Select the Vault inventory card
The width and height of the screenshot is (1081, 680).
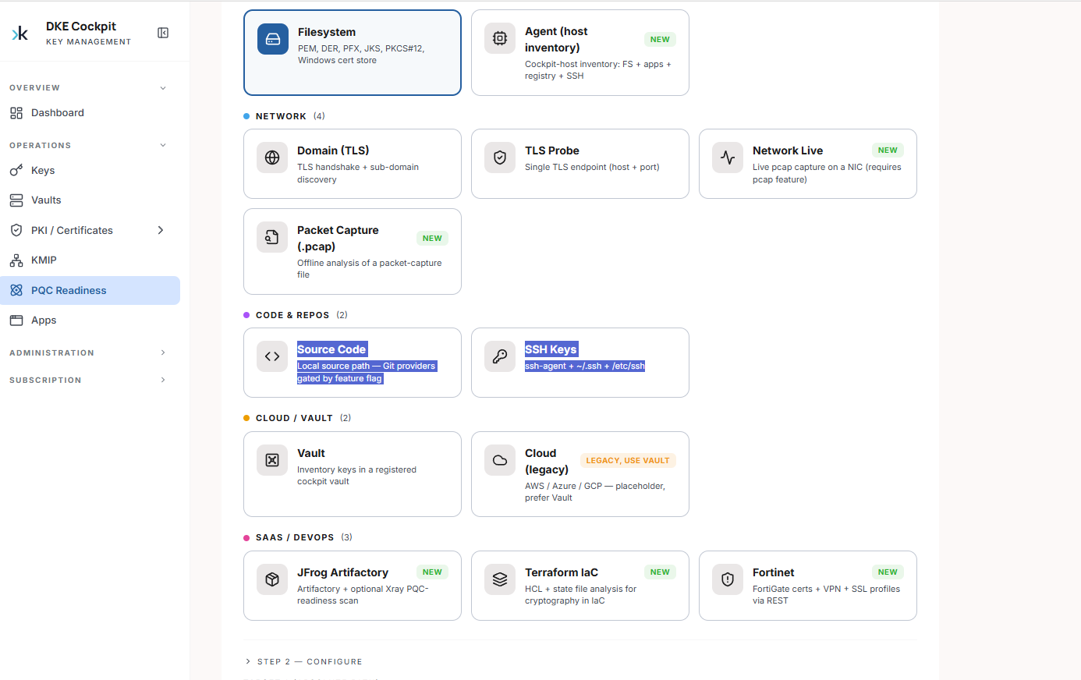click(353, 474)
